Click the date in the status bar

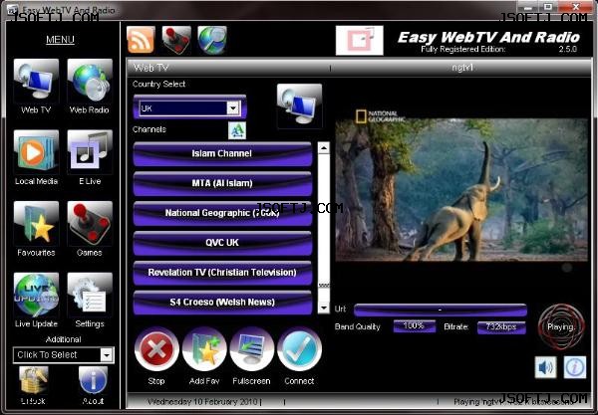click(202, 402)
